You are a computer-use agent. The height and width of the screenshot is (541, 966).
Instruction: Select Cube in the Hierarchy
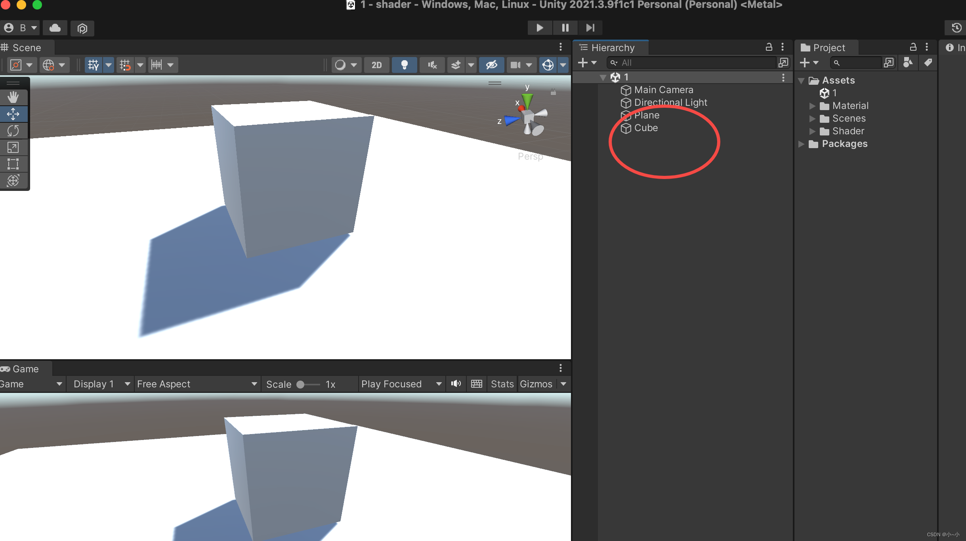click(x=646, y=128)
